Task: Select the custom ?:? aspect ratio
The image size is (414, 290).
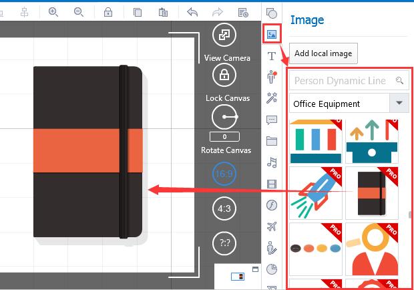Action: pyautogui.click(x=224, y=243)
